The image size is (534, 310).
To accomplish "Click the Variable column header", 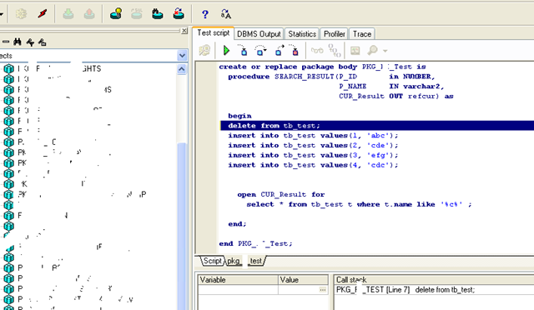I will pyautogui.click(x=238, y=280).
